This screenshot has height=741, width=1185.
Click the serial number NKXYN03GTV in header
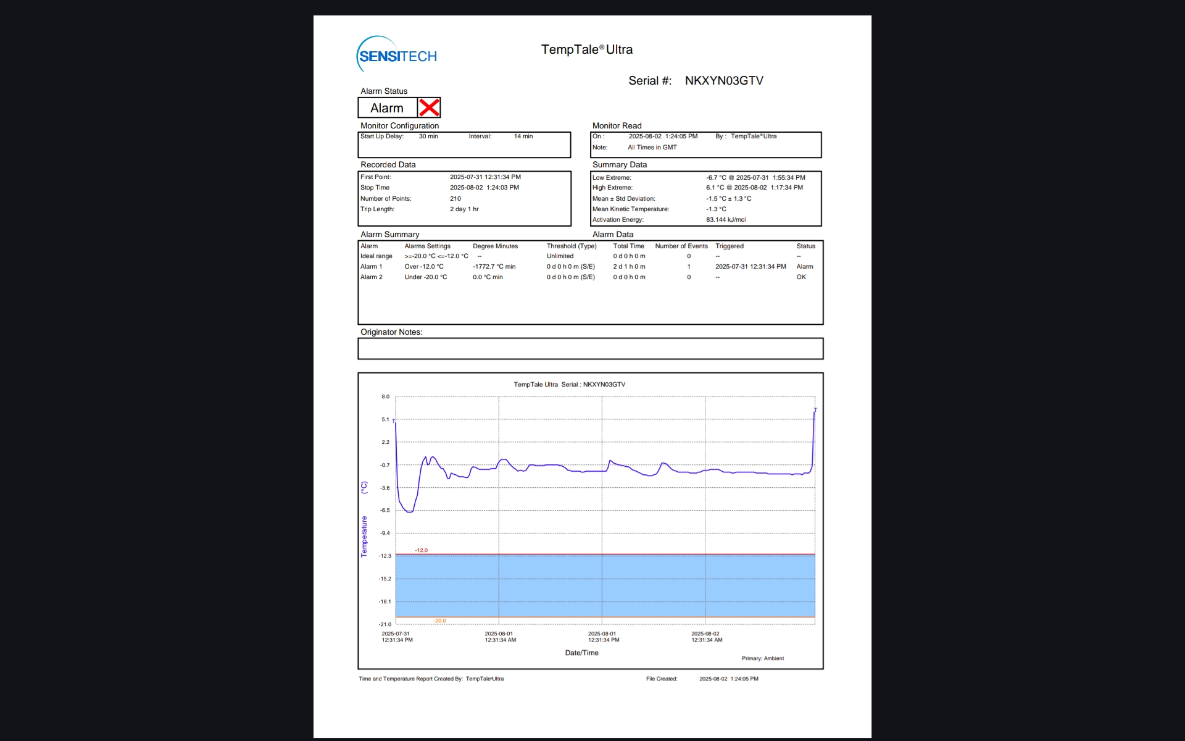click(723, 81)
